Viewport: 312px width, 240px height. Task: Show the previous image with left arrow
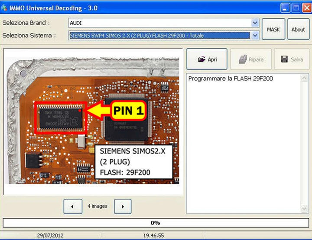coord(72,207)
